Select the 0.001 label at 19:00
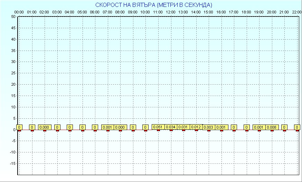Image resolution: width=302 pixels, height=182 pixels. pyautogui.click(x=259, y=127)
